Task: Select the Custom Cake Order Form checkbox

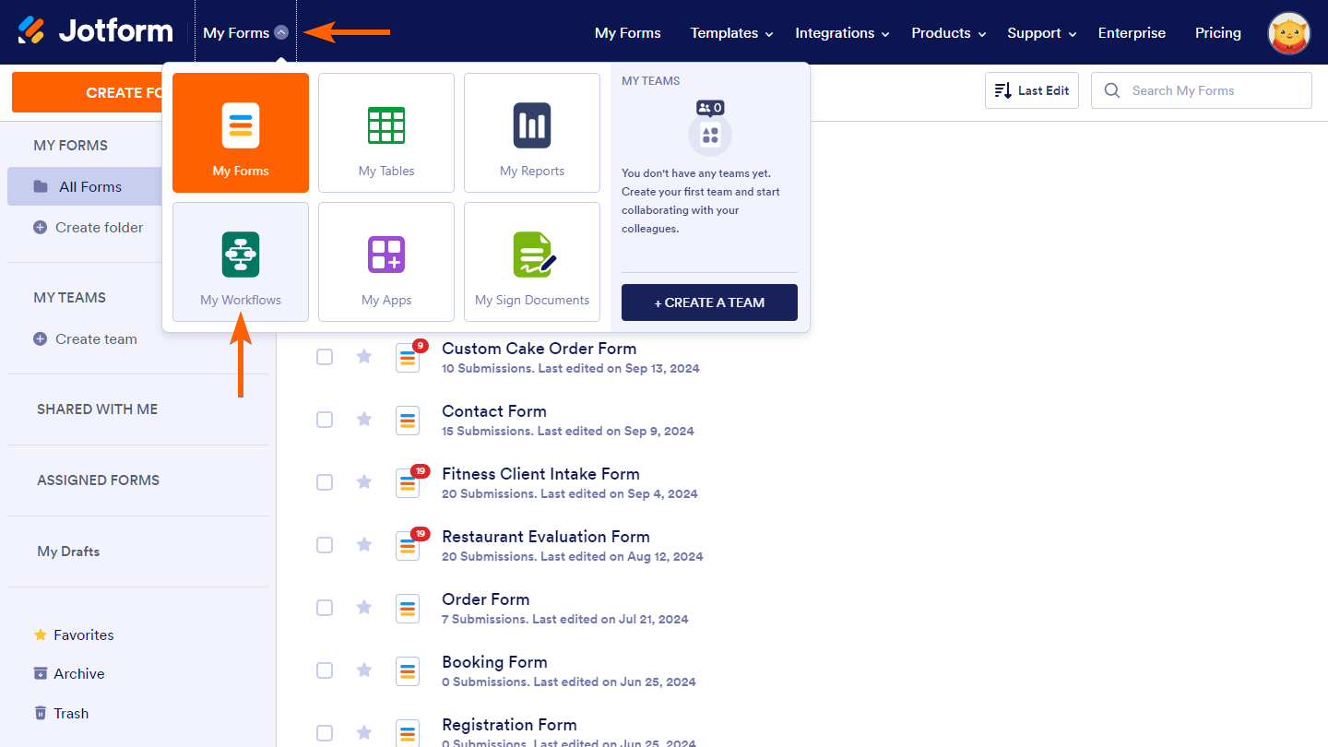Action: (325, 357)
